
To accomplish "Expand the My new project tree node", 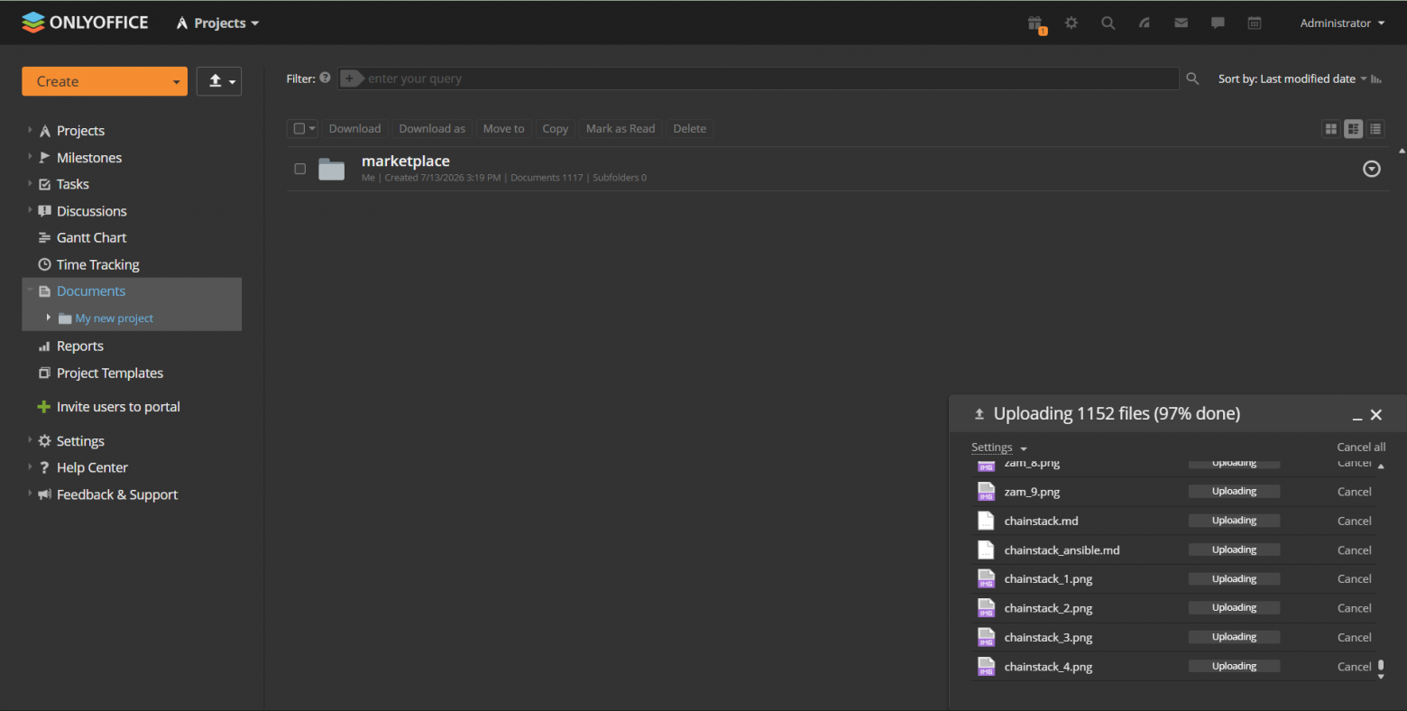I will (x=48, y=318).
